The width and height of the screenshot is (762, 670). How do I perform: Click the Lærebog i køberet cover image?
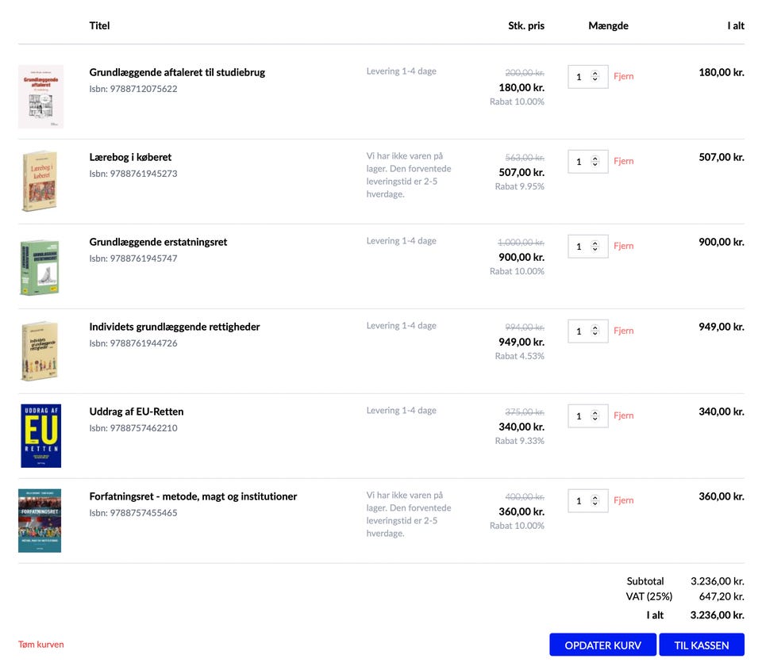tap(40, 182)
